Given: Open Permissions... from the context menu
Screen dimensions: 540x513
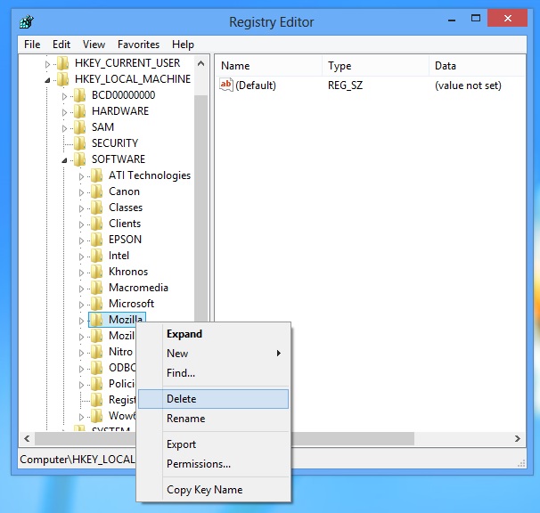Looking at the screenshot, I should [213, 464].
